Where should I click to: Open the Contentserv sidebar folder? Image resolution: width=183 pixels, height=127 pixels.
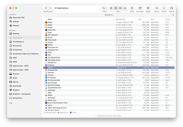tap(24, 50)
